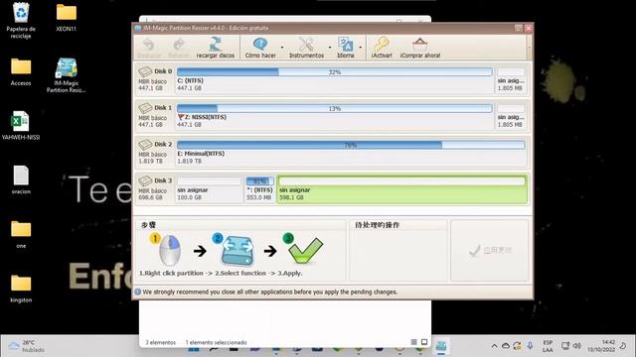Click the ESP LAA language indicator

click(548, 346)
